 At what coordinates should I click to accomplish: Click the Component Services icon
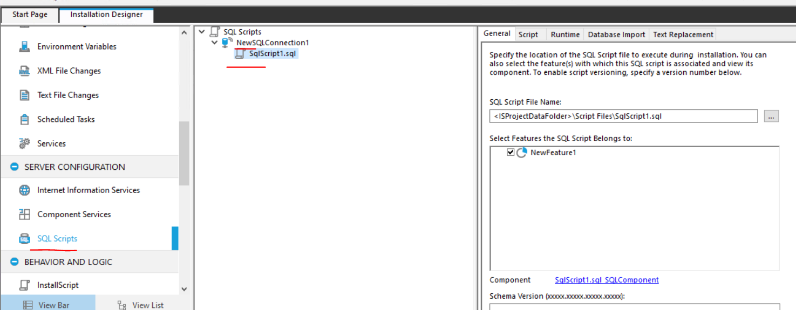click(x=24, y=215)
